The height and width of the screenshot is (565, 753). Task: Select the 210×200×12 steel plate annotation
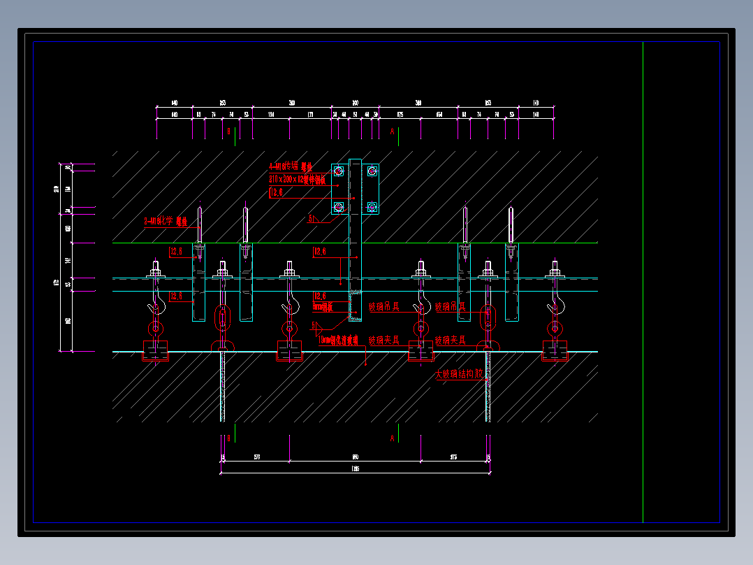298,179
